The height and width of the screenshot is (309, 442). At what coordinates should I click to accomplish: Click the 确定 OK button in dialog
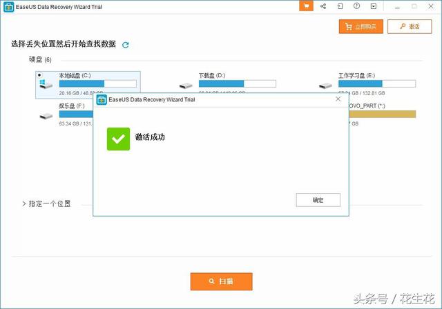(318, 200)
